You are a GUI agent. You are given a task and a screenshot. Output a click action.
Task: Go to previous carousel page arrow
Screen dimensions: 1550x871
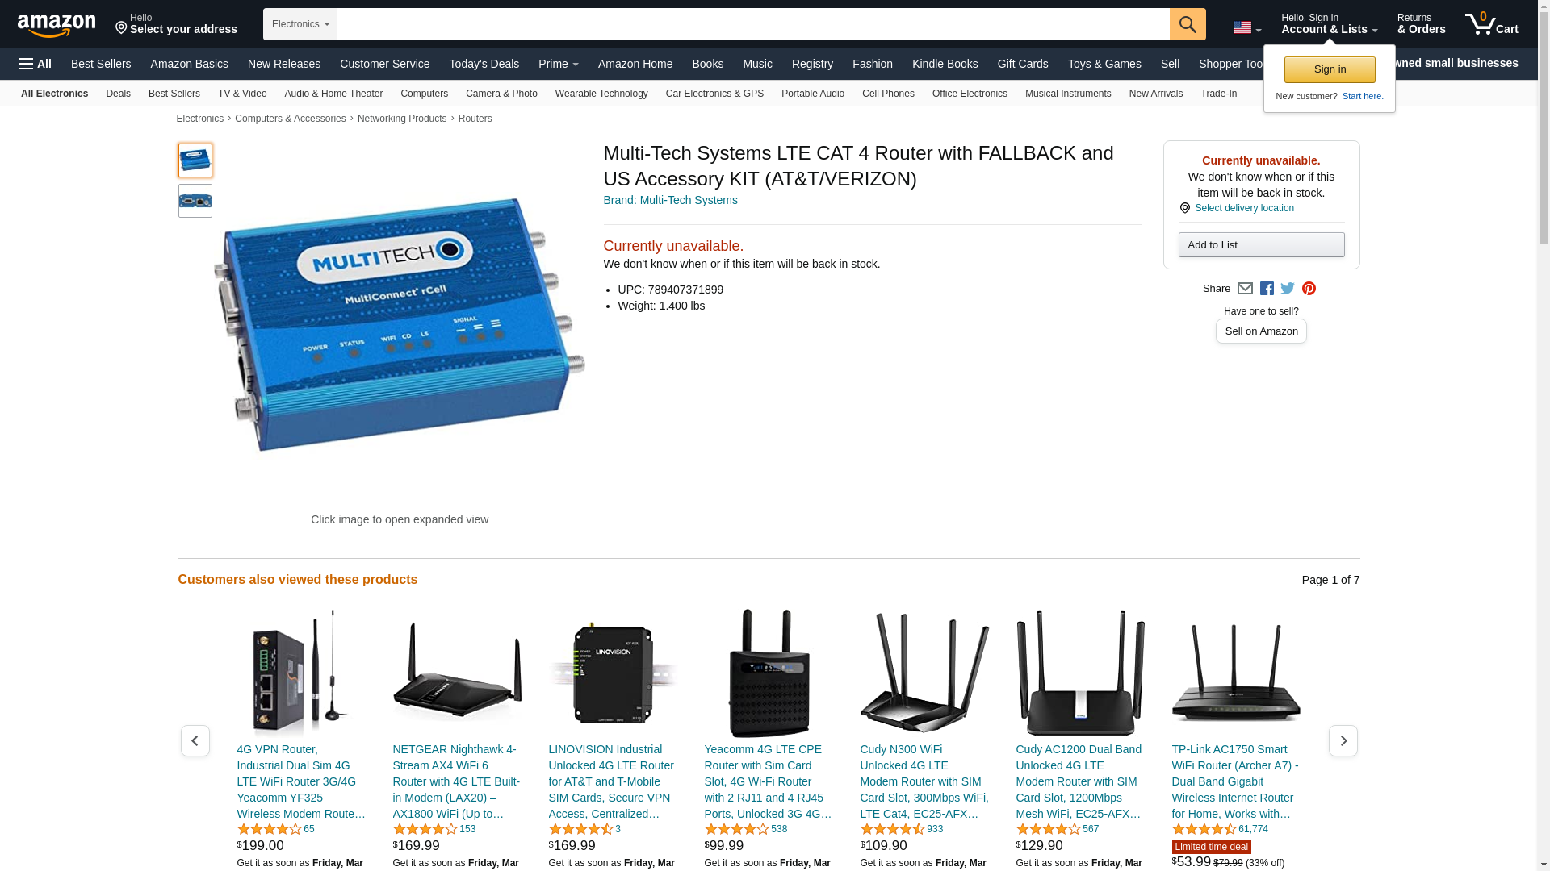tap(195, 740)
